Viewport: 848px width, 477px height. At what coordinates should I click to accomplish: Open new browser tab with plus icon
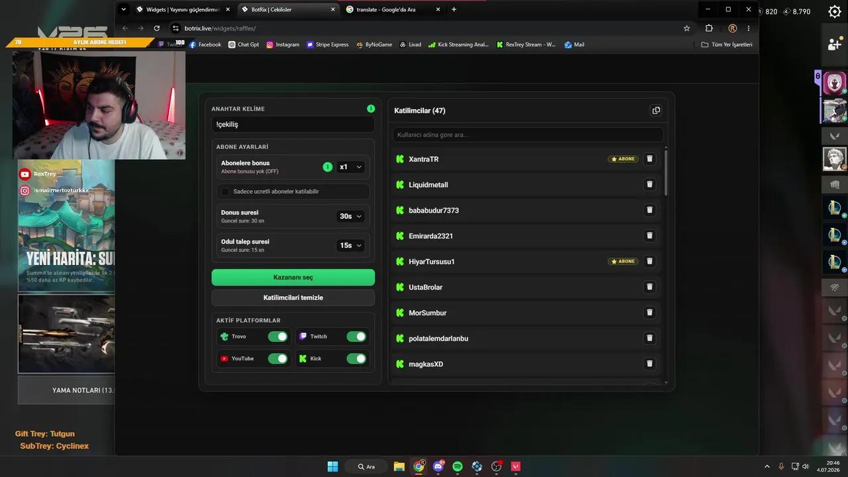click(x=454, y=9)
